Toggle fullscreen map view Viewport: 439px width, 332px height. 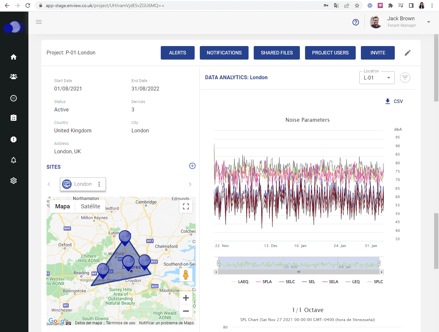[186, 206]
